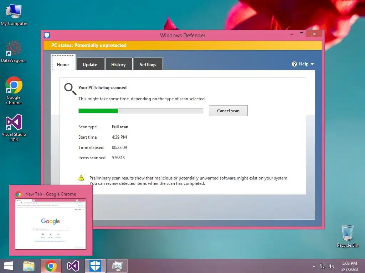Switch to the History tab
Viewport: 365px width, 273px height.
pos(118,65)
